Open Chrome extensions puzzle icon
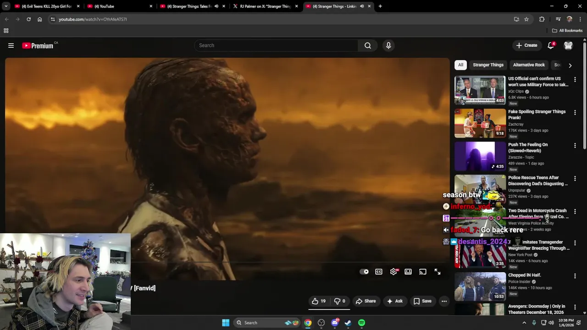 (542, 19)
